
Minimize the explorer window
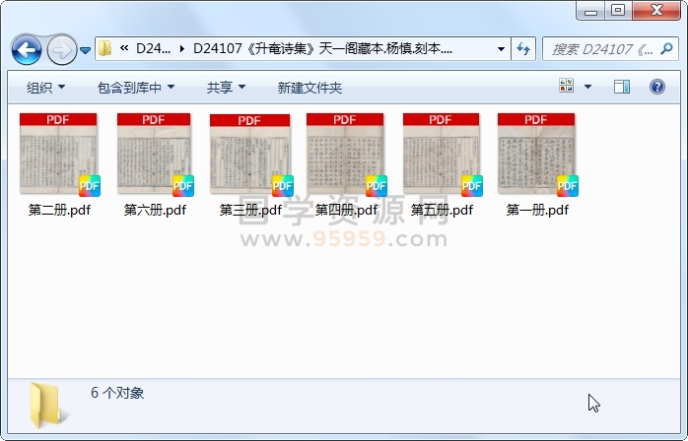(590, 11)
